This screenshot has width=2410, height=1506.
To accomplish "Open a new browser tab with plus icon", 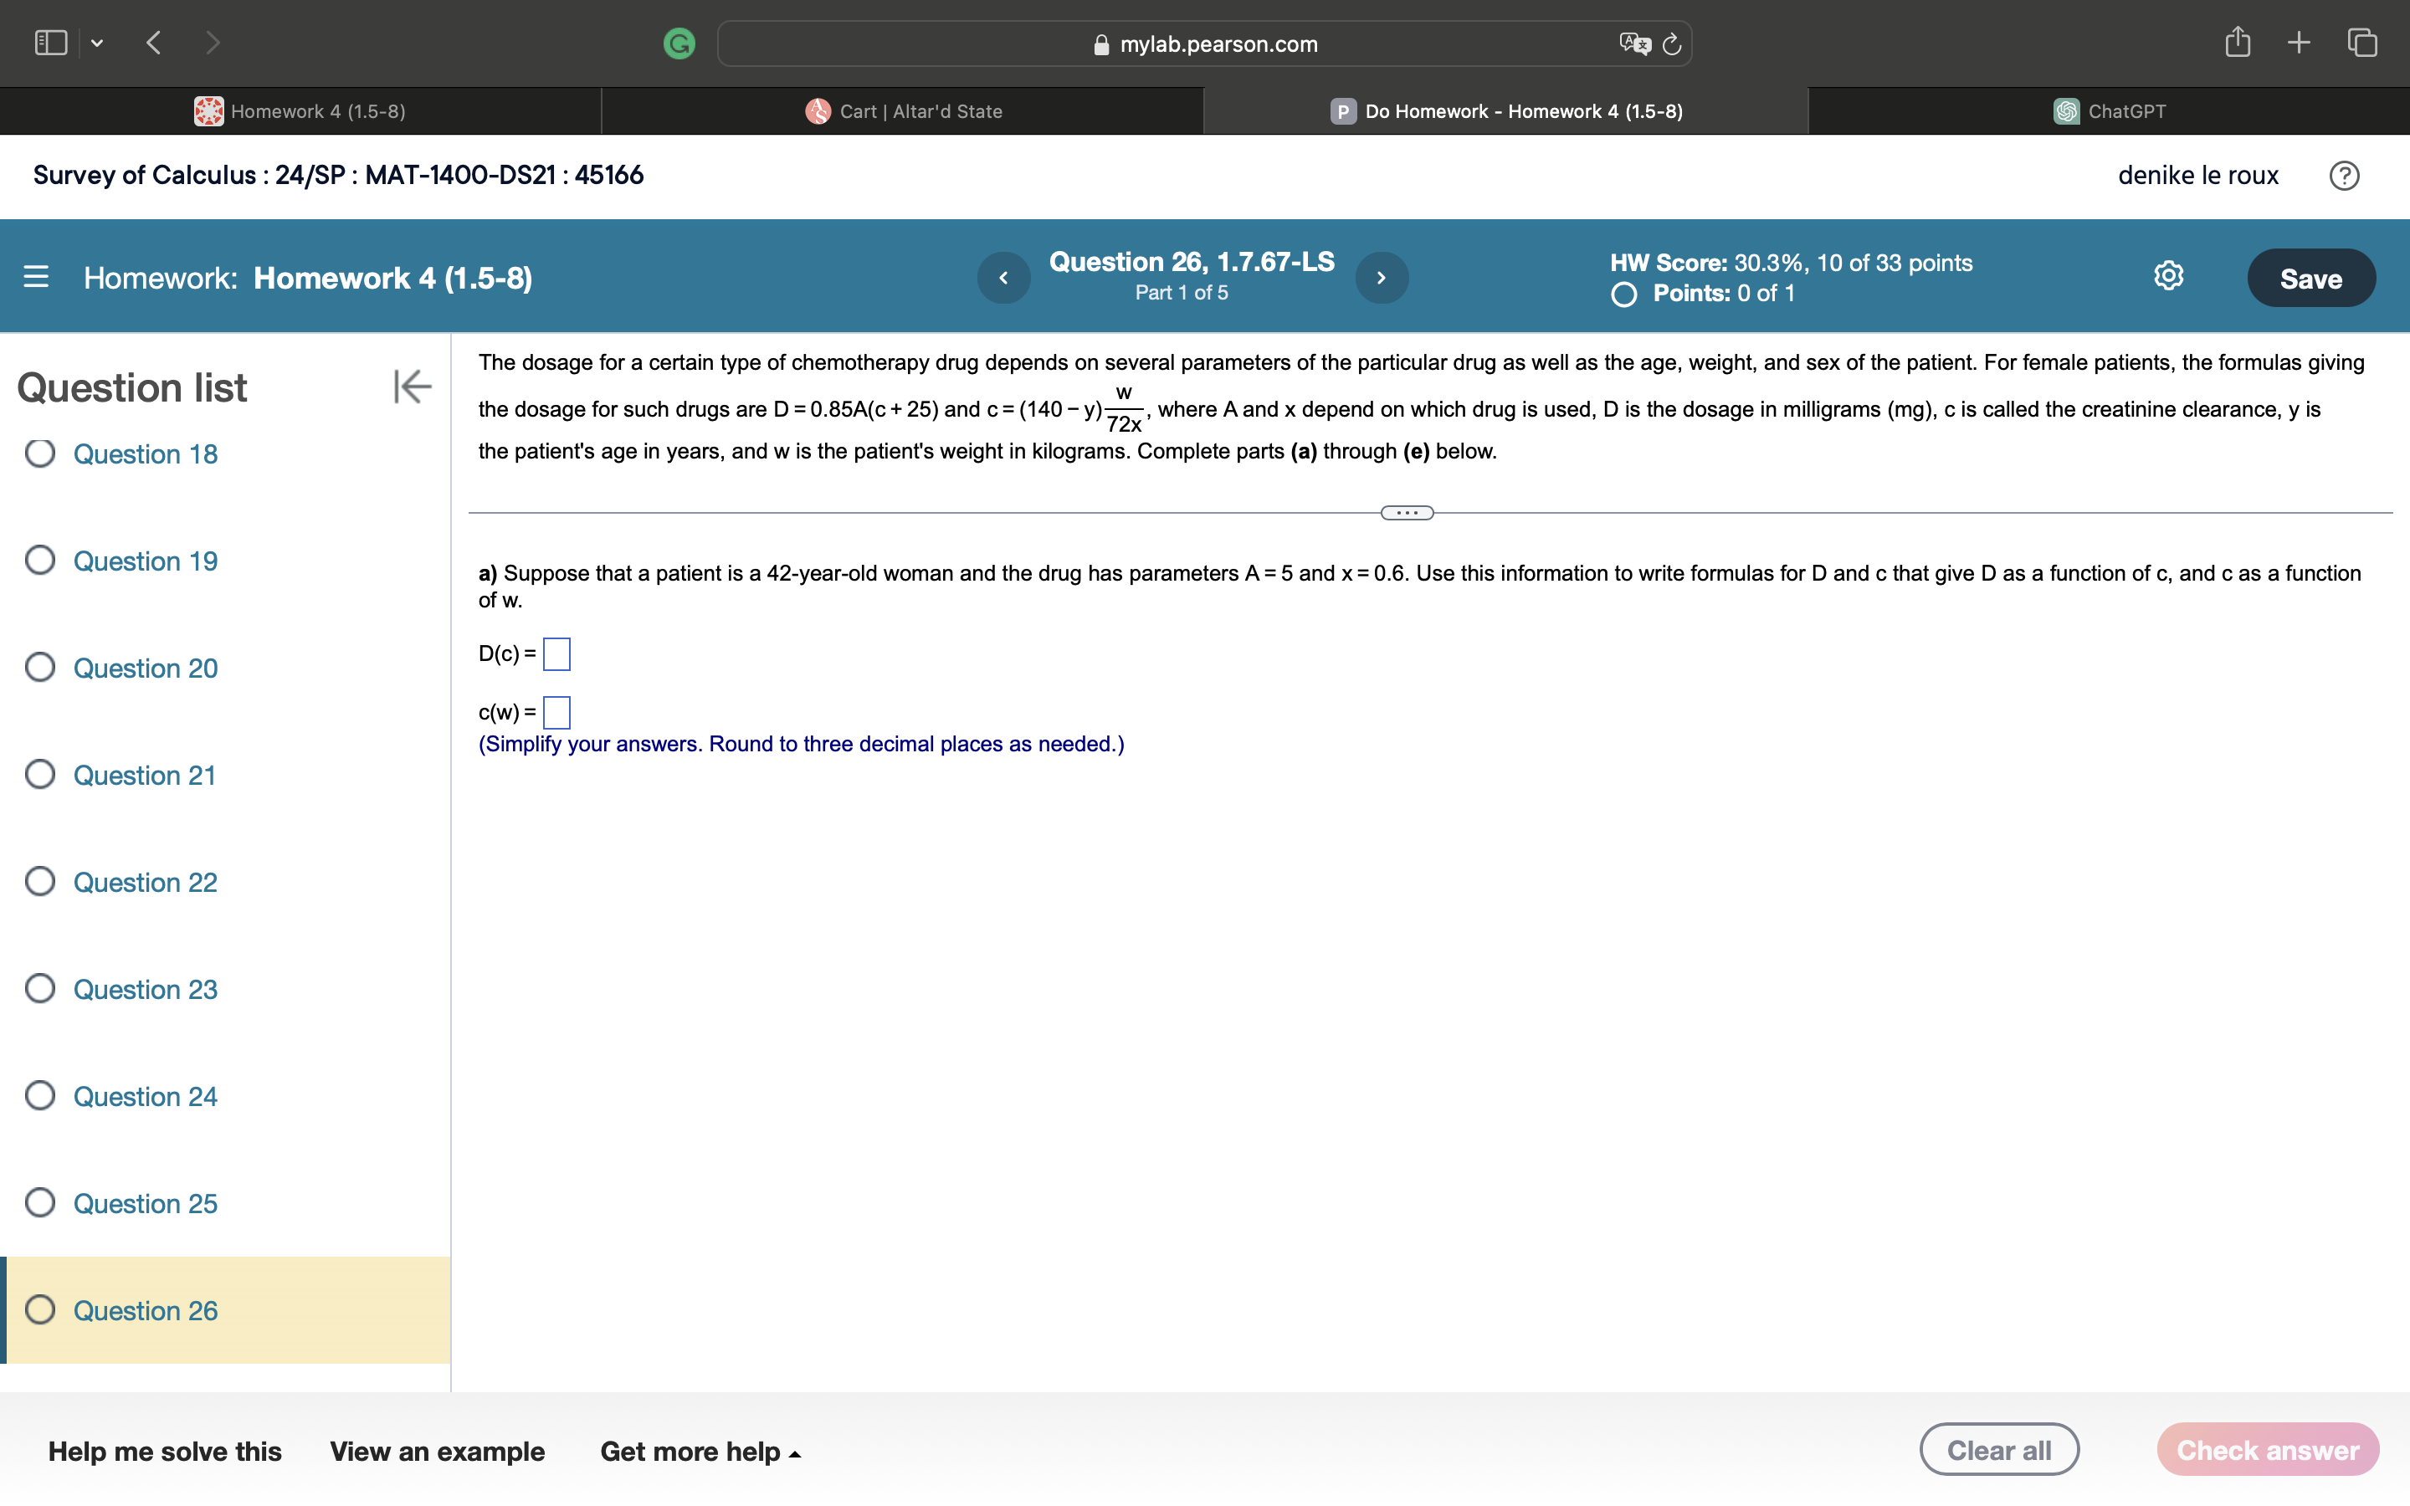I will click(2300, 42).
